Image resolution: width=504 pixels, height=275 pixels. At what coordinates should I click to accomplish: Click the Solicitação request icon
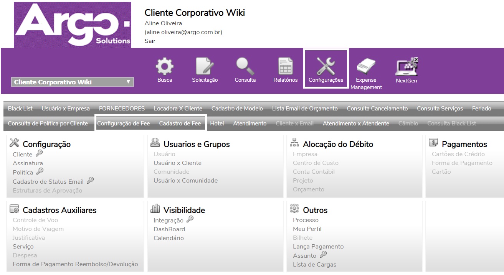(x=205, y=69)
